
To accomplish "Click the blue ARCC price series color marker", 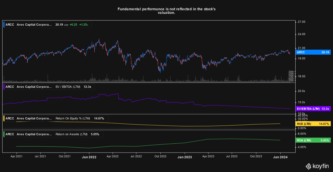I will (4, 24).
